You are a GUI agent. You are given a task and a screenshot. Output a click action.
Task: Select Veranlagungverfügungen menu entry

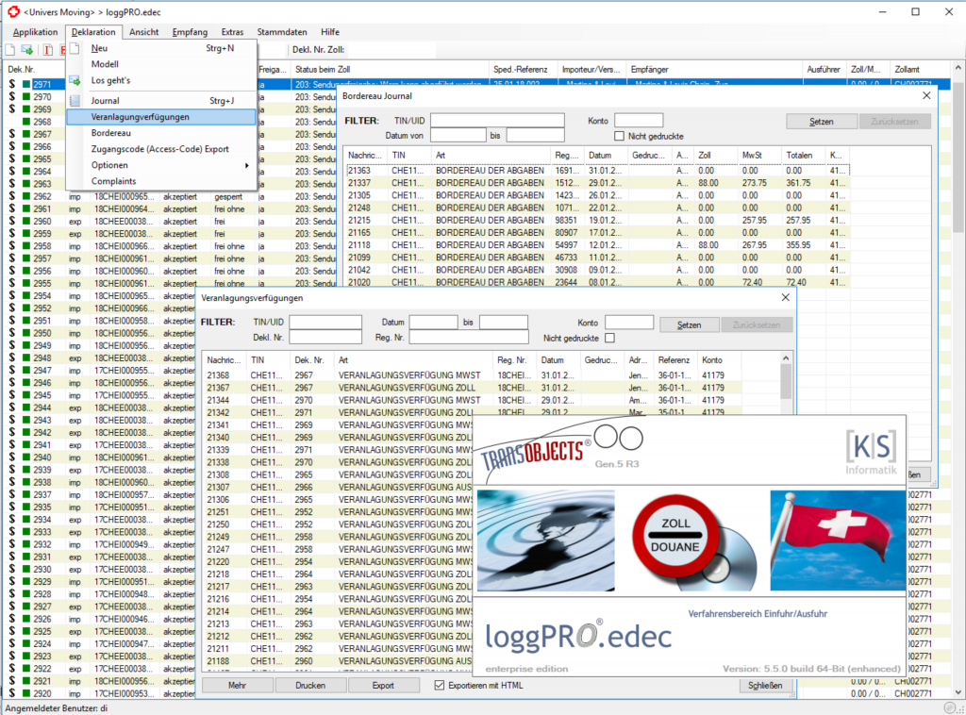tap(160, 117)
